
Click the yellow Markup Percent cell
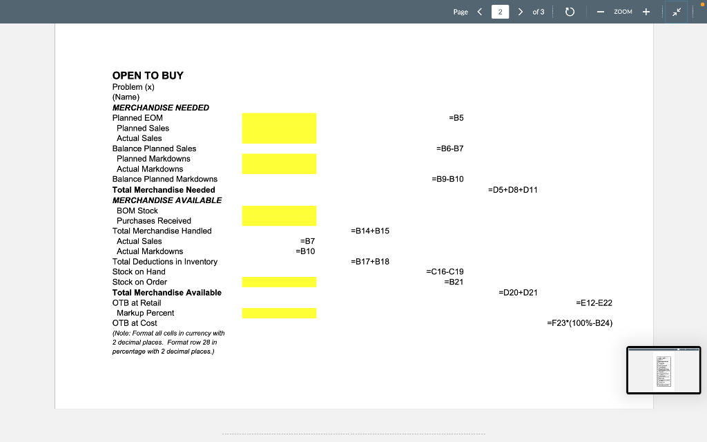279,313
